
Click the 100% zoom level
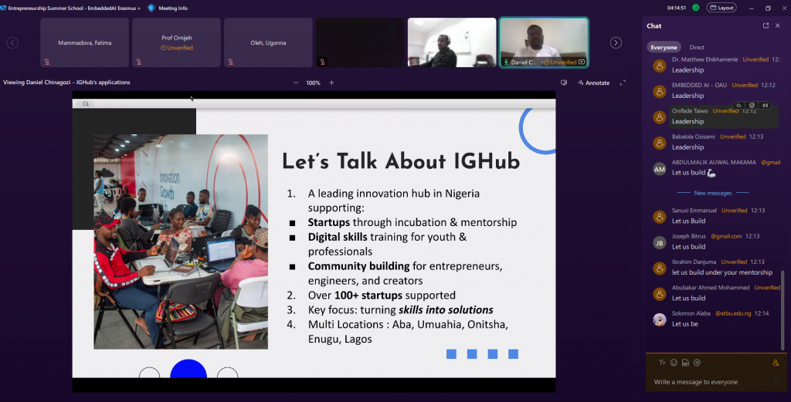point(314,83)
